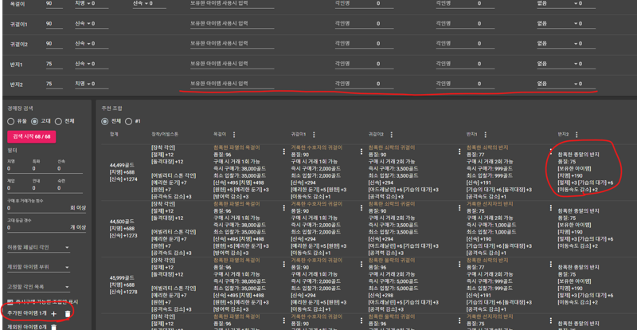Click 참혹한 종말의 반지 in 44,499골드 row

(x=579, y=155)
